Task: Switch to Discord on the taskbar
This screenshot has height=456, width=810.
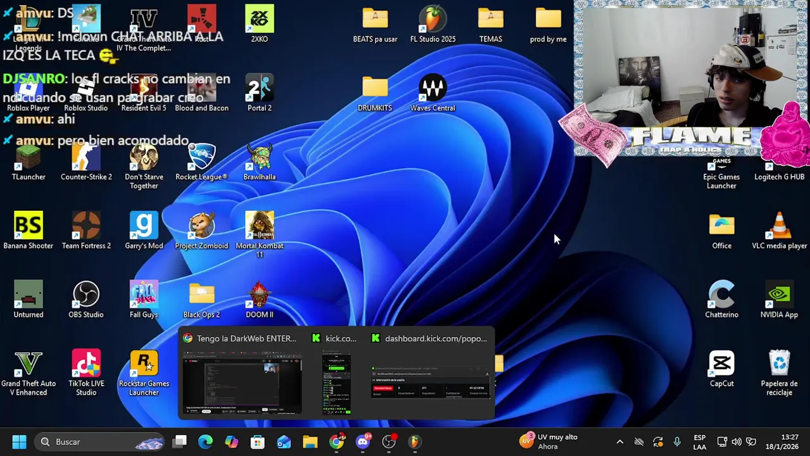Action: point(363,441)
